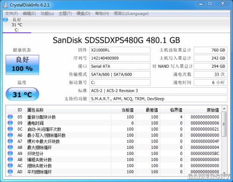The width and height of the screenshot is (233, 182).
Task: Click status orb for attribute A9
Action: pos(10,153)
